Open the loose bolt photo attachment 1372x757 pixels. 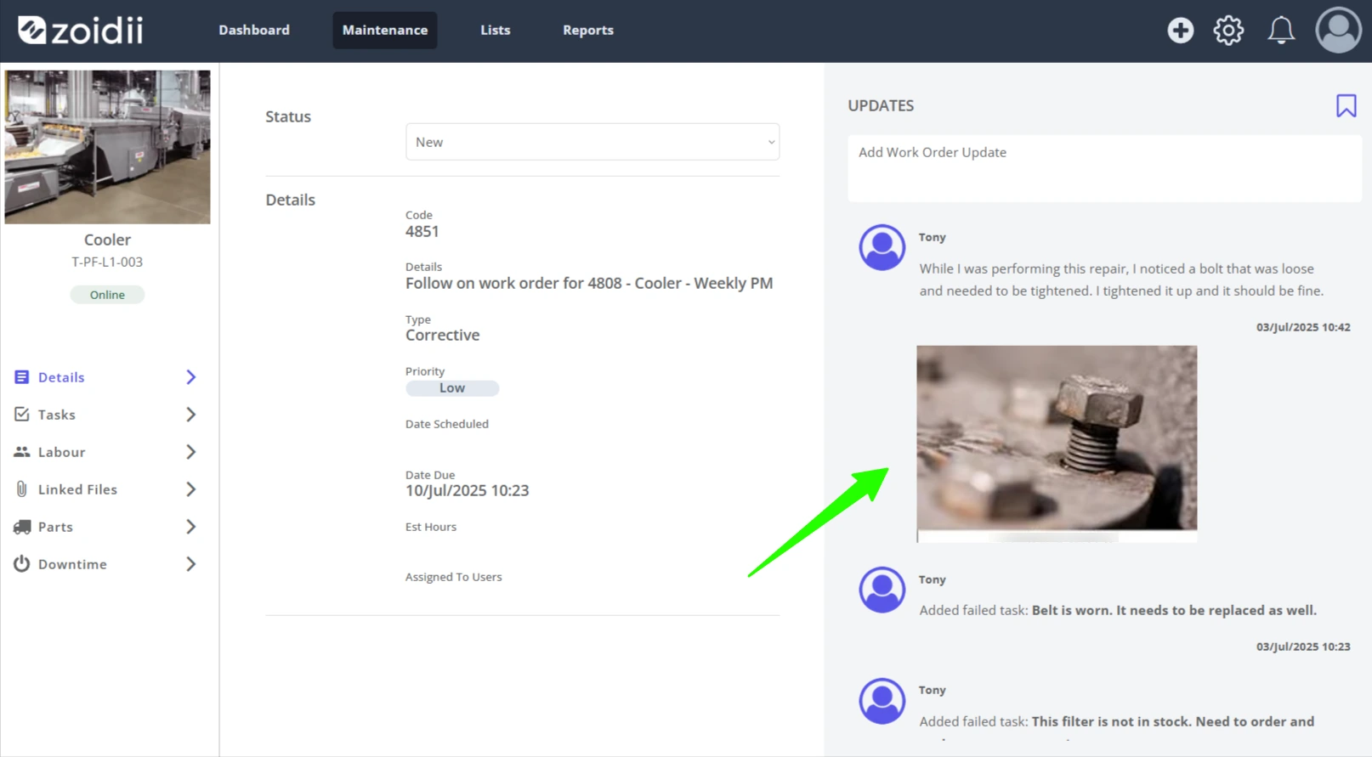[1057, 443]
